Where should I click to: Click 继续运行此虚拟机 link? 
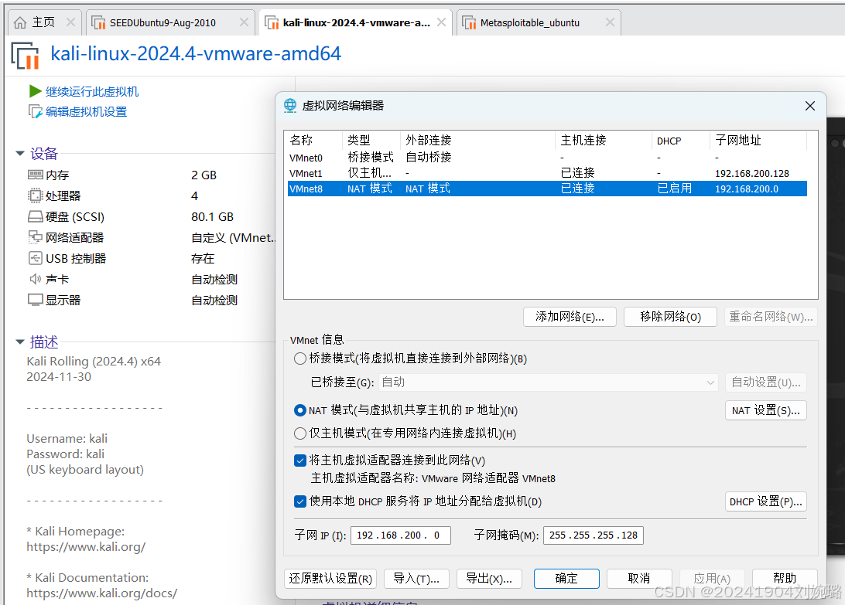[x=92, y=91]
